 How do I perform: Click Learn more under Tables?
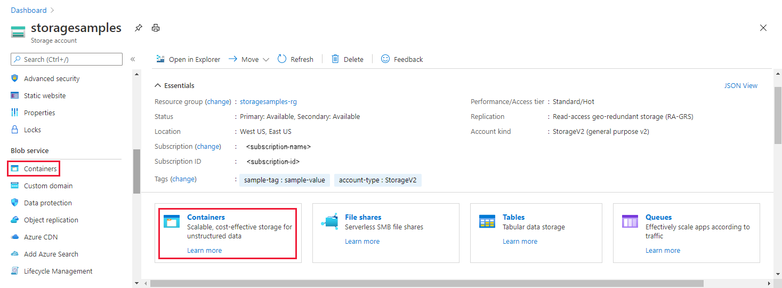pyautogui.click(x=520, y=241)
